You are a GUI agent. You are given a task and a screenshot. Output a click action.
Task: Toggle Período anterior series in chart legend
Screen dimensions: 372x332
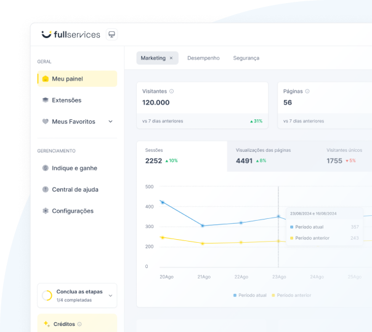pyautogui.click(x=291, y=295)
